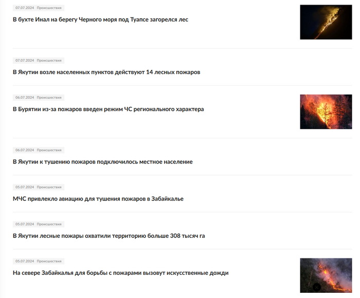The height and width of the screenshot is (298, 360).
Task: Click the Происшествия tag on the 308 thousand ha article
Action: coord(49,224)
